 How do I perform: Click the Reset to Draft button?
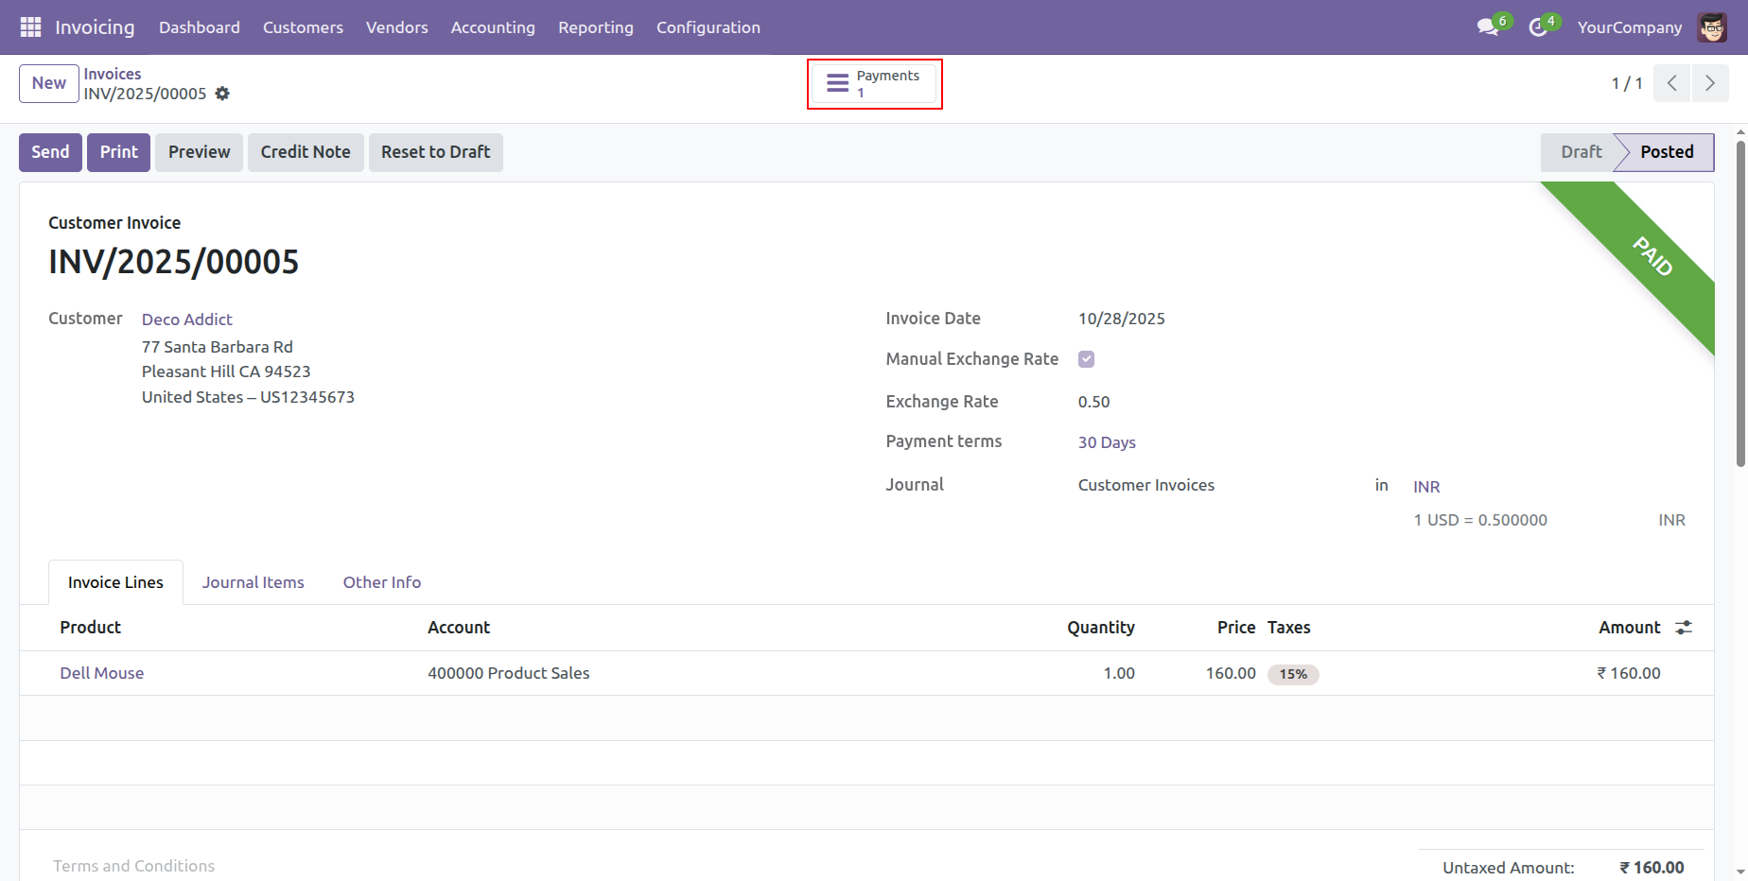coord(435,152)
